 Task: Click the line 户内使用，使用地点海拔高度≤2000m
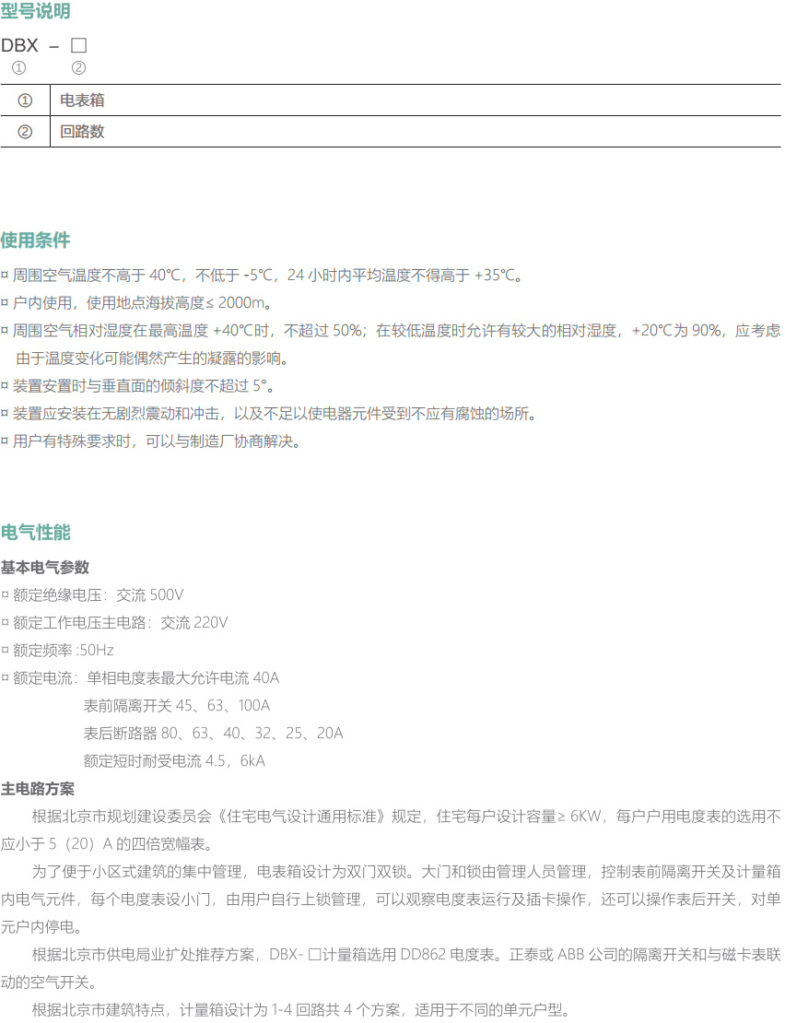(x=135, y=302)
